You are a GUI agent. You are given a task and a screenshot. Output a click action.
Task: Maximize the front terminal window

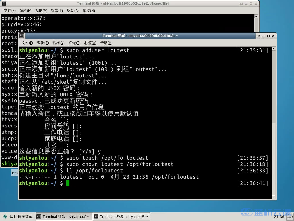coord(268,36)
